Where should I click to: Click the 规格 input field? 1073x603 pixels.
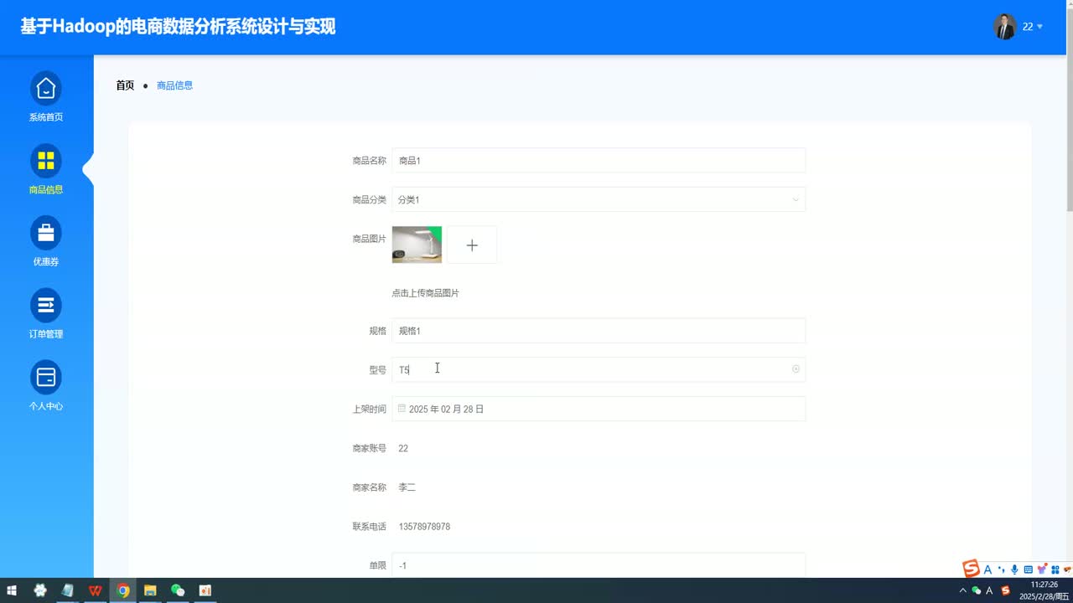[599, 331]
